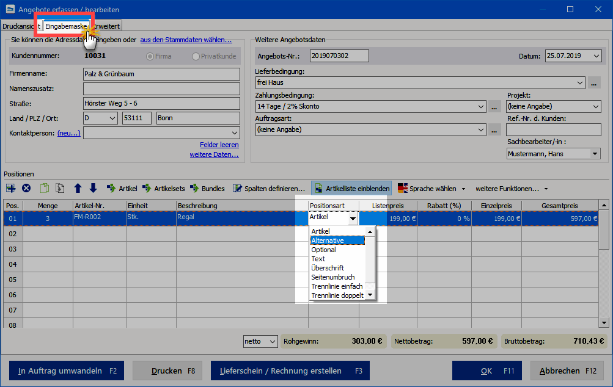Open the Datum date dropdown
Image resolution: width=613 pixels, height=387 pixels.
point(596,56)
